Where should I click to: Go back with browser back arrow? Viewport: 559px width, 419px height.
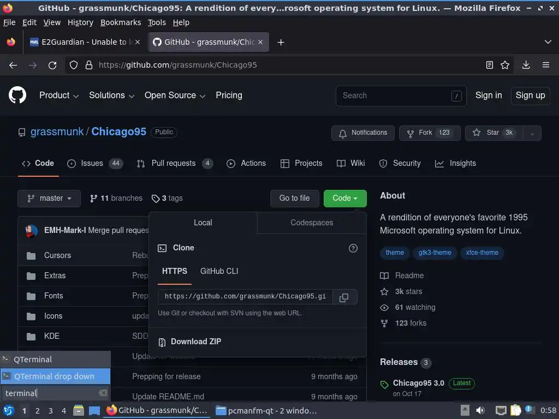click(13, 65)
